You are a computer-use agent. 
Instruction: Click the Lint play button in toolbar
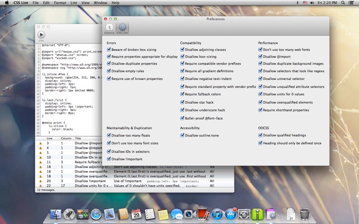pos(41,34)
